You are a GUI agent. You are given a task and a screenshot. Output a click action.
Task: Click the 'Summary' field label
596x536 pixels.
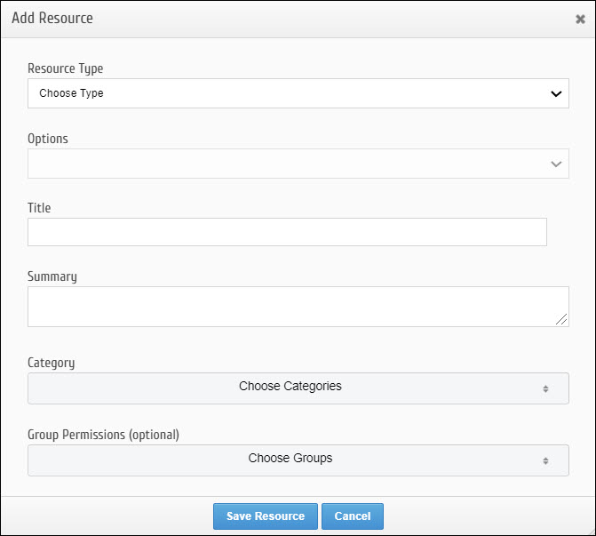click(x=52, y=276)
